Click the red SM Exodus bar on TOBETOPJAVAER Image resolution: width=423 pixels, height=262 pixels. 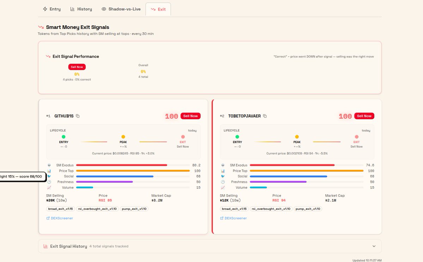(x=292, y=165)
